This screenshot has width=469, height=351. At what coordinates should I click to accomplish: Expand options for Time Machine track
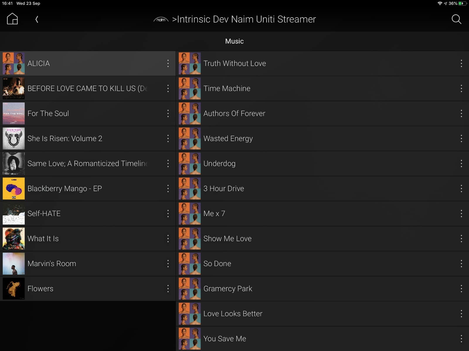click(461, 88)
